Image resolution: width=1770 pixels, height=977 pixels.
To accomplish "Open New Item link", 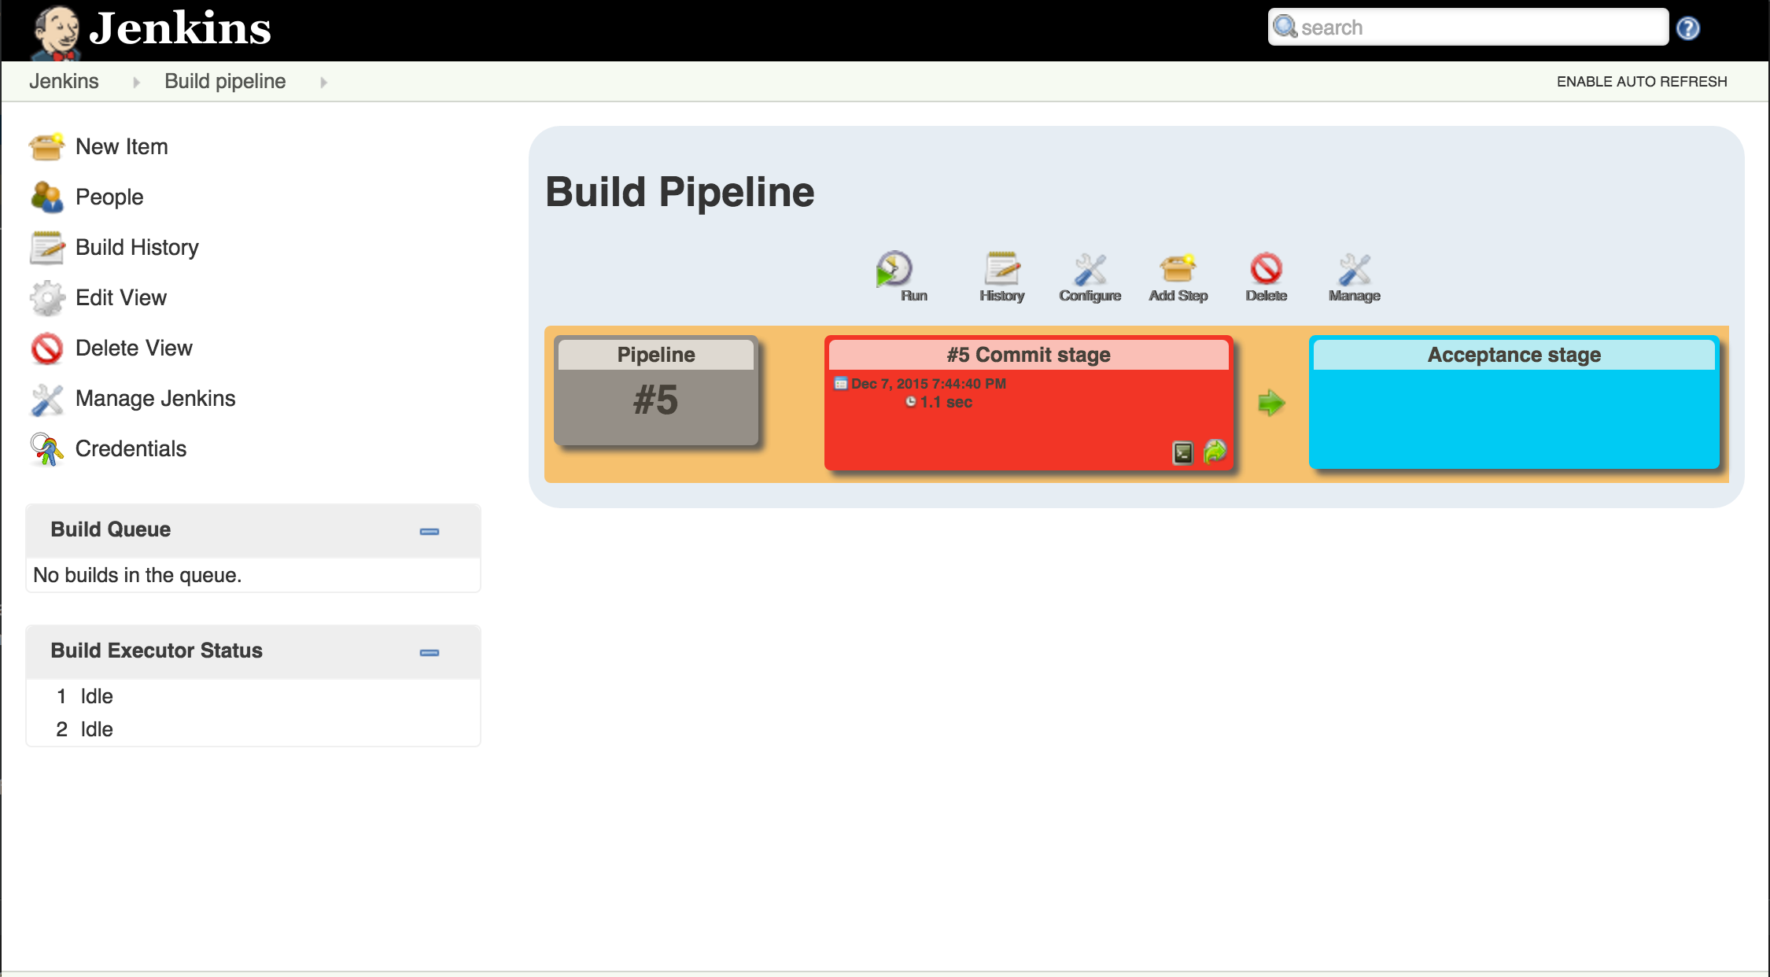I will pos(122,147).
